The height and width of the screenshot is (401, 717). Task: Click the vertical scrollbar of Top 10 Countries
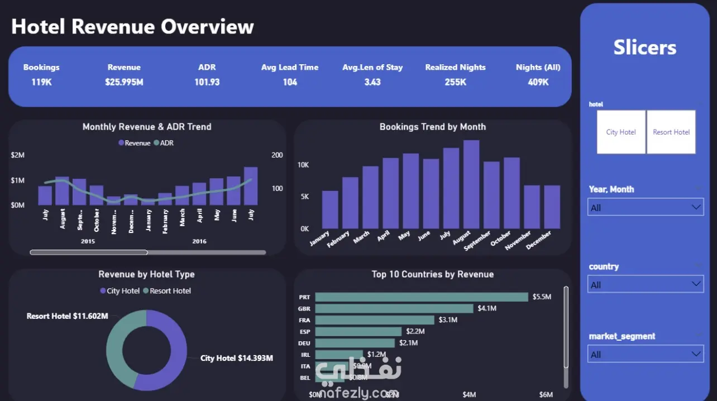click(566, 337)
